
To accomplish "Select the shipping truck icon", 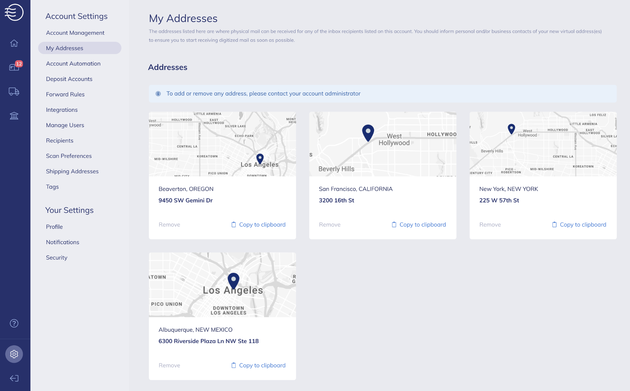I will pyautogui.click(x=14, y=92).
